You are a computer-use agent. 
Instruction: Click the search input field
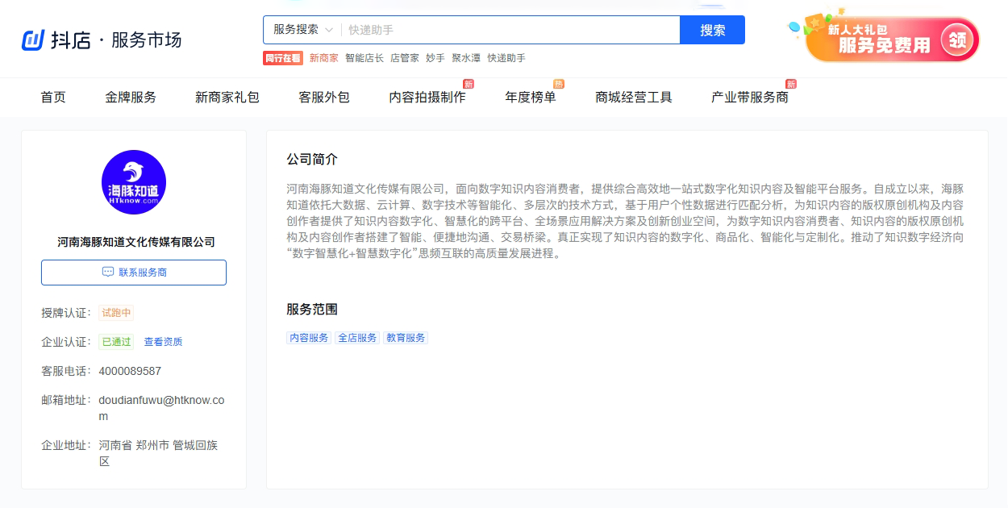pos(510,30)
